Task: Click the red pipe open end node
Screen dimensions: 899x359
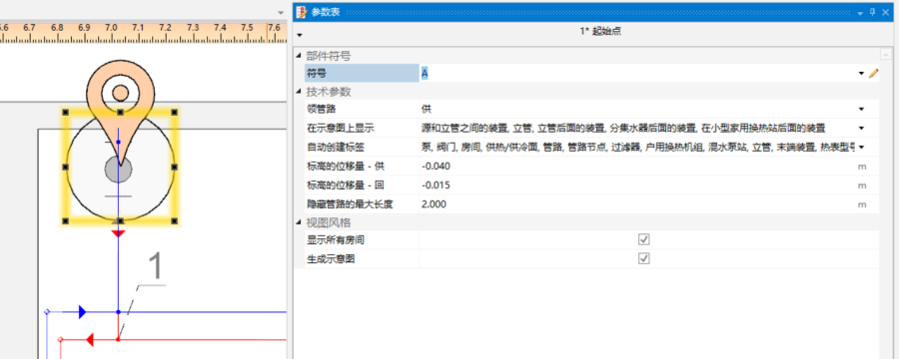Action: (x=61, y=340)
